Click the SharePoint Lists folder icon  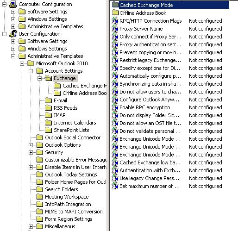pos(48,130)
